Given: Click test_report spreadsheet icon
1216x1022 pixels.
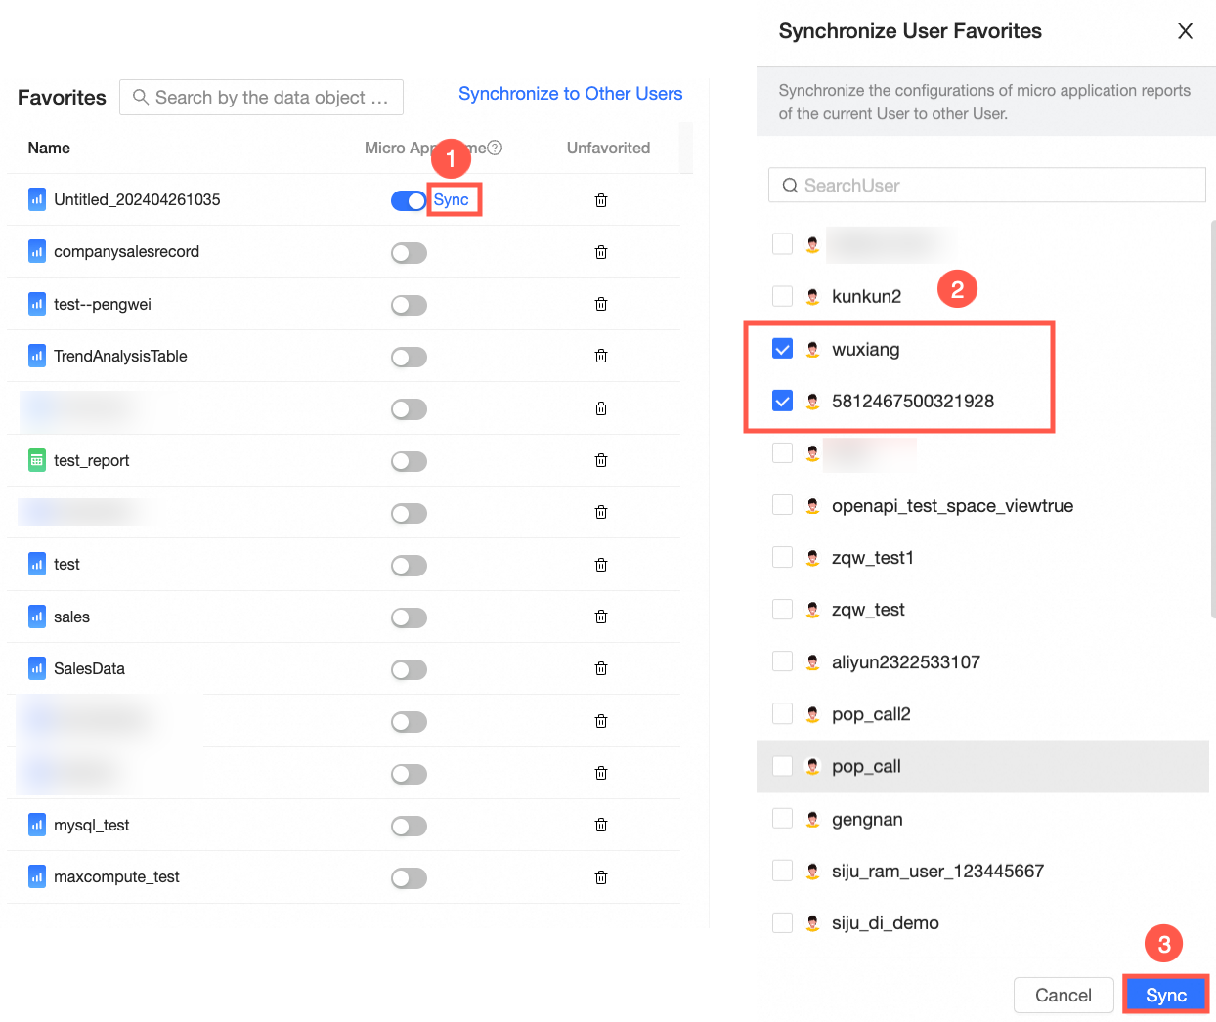Looking at the screenshot, I should pyautogui.click(x=37, y=460).
